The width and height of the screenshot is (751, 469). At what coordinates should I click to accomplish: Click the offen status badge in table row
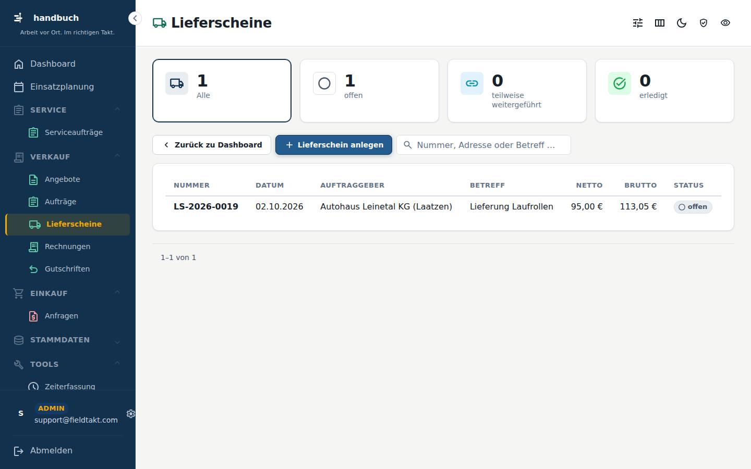pos(693,207)
